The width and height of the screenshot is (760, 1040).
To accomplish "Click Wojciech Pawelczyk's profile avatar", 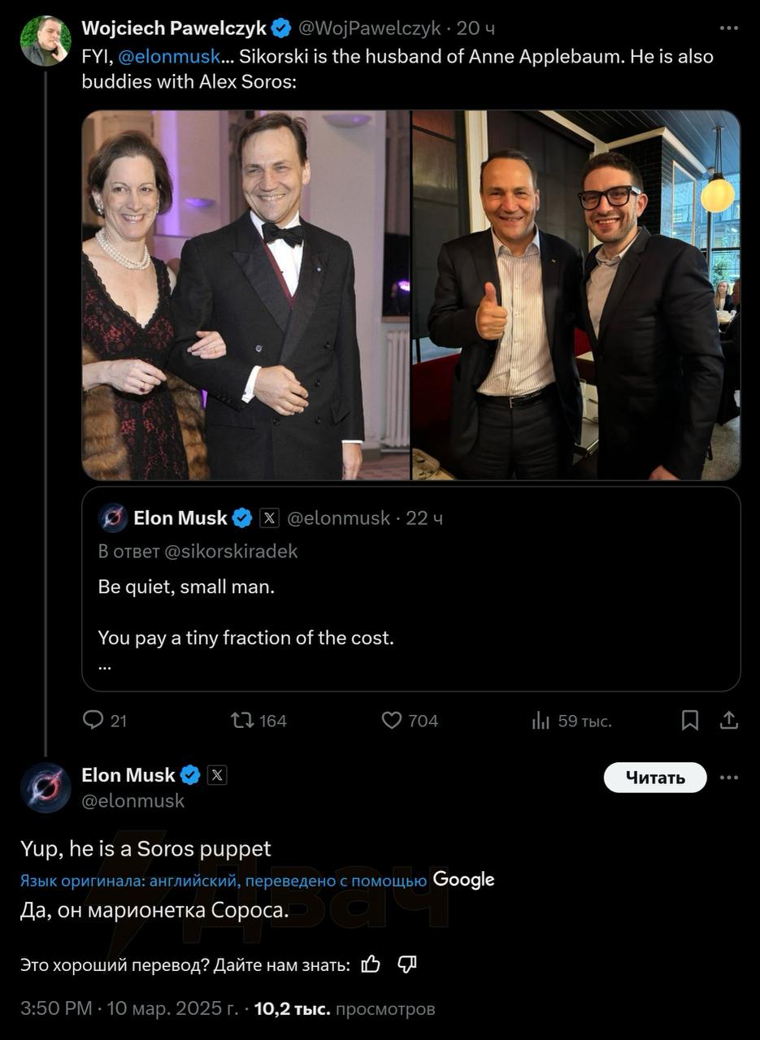I will coord(46,41).
